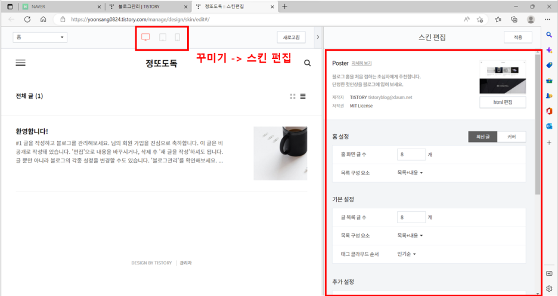
Task: Toggle Tab actions menu icon
Action: click(x=10, y=7)
